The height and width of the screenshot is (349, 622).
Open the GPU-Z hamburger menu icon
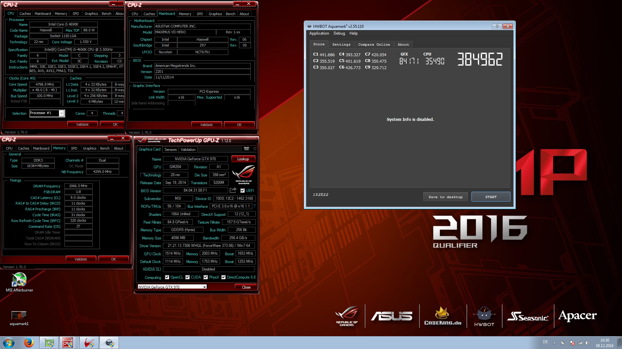tap(255, 149)
